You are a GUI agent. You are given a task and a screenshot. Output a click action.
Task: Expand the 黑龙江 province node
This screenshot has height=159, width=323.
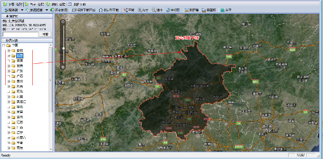pos(9,102)
